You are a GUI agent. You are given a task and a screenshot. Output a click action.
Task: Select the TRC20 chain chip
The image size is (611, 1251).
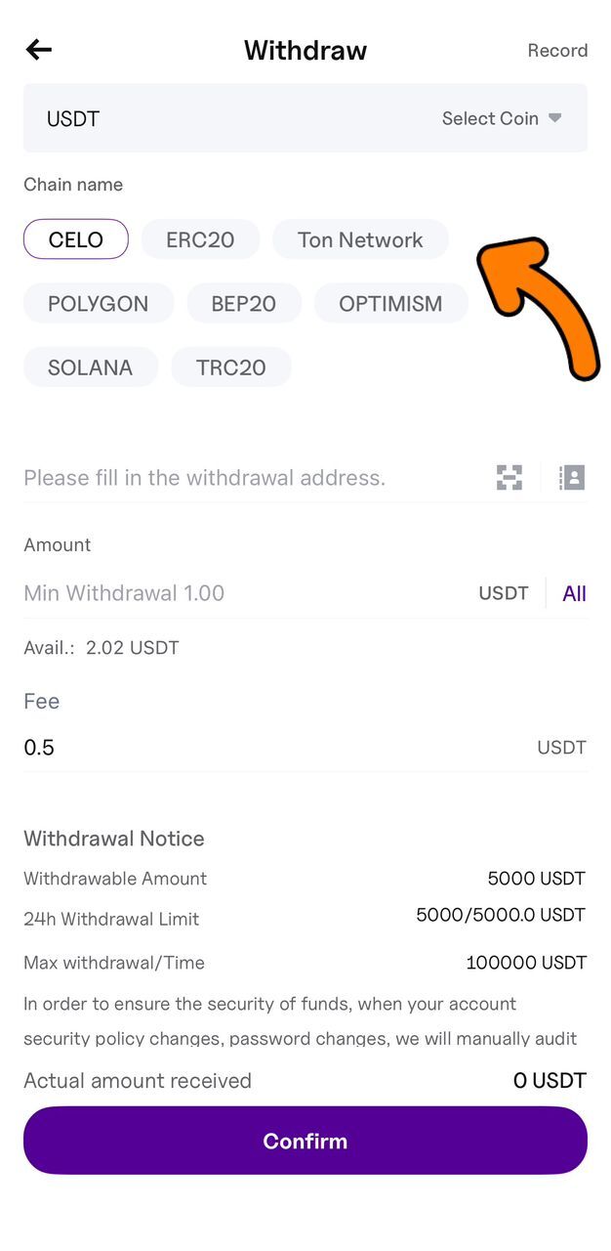[x=230, y=367]
